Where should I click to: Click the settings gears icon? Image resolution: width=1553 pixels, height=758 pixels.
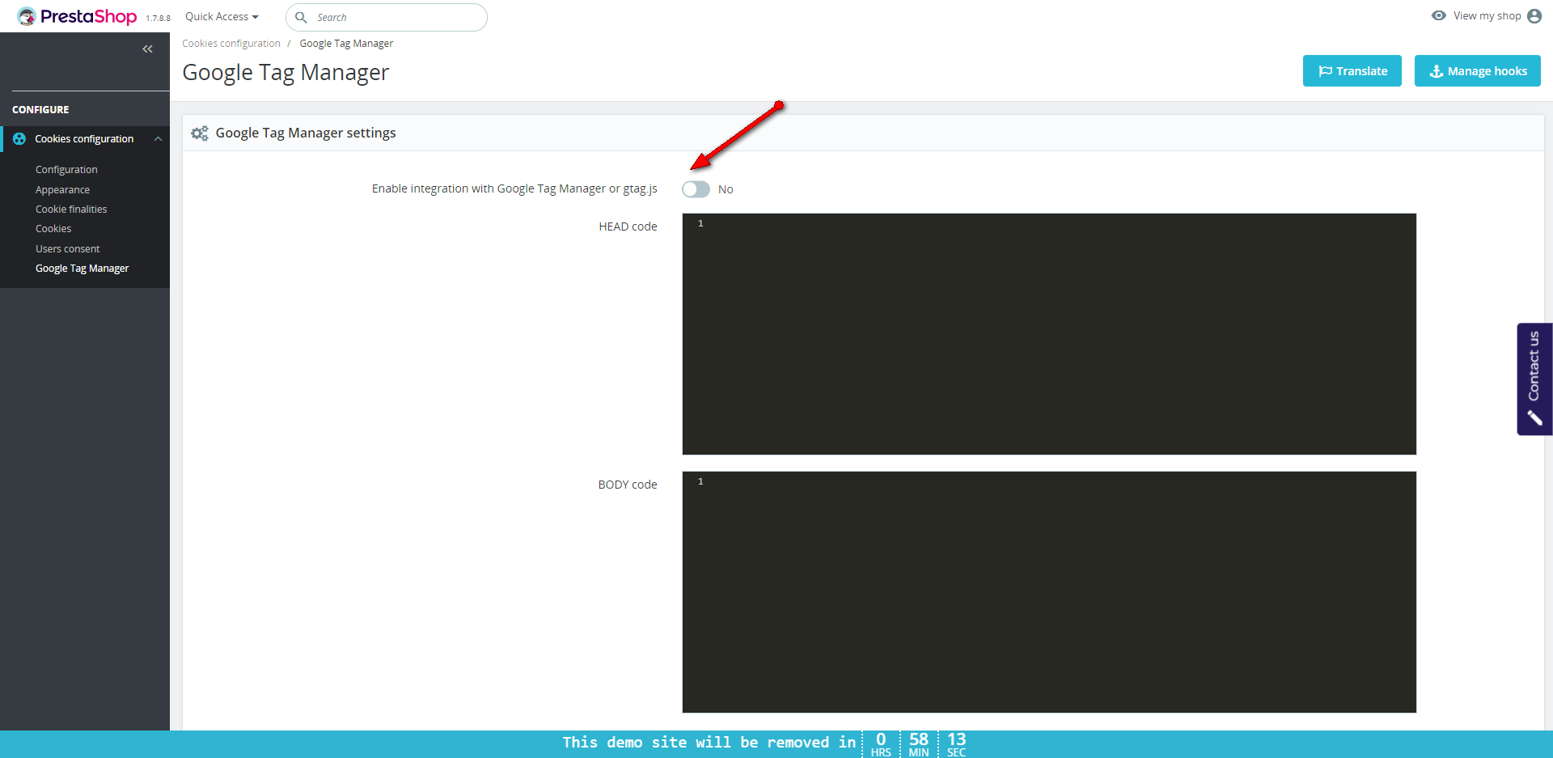coord(200,133)
